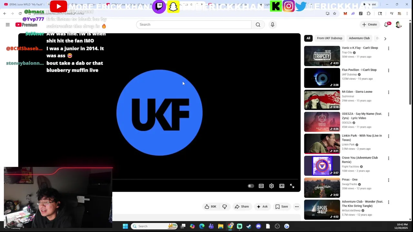The width and height of the screenshot is (413, 232).
Task: Save video to playlist
Action: tap(281, 207)
